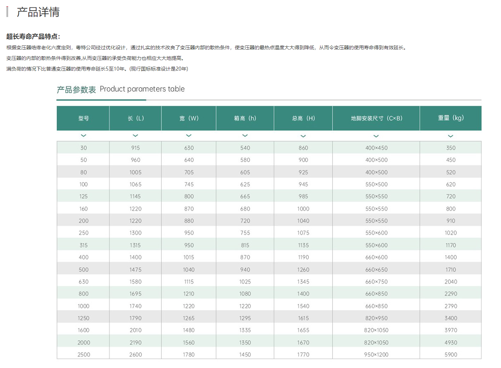The height and width of the screenshot is (368, 501).
Task: Click width value 1780
Action: click(x=189, y=355)
